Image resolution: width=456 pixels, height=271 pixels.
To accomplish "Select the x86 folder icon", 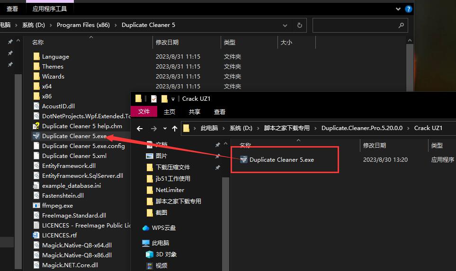I will 36,96.
